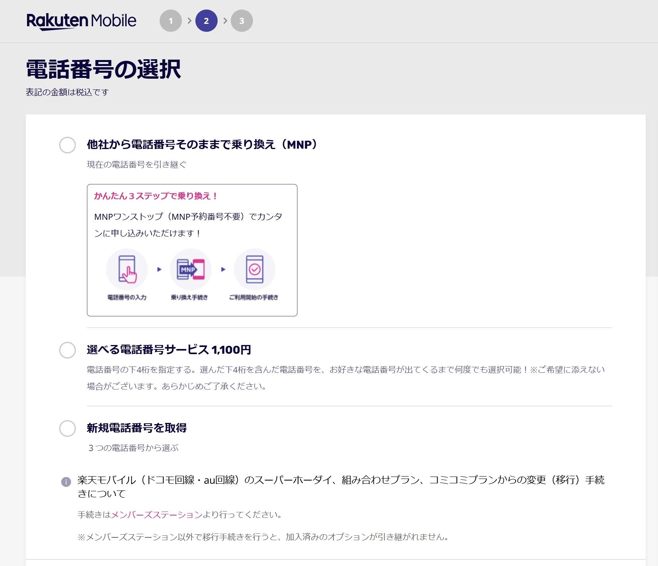Select MNP number transfer radio button
Viewport: 658px width, 566px height.
68,145
